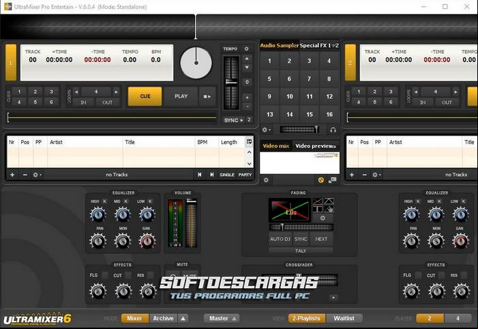Toggle sampler headphone monitoring
This screenshot has height=329, width=478.
(x=333, y=130)
